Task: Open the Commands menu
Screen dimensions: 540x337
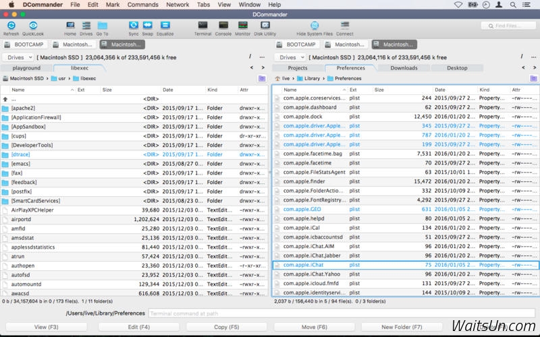Action: point(143,5)
